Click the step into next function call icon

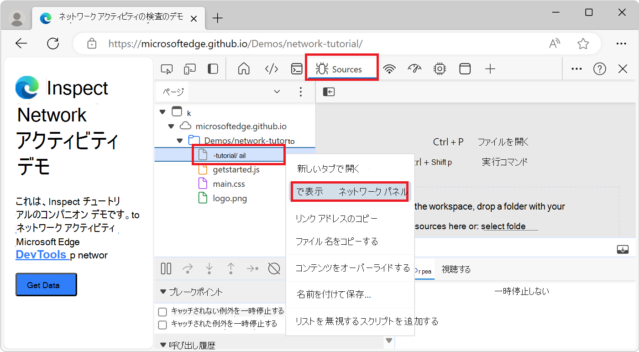(x=209, y=268)
